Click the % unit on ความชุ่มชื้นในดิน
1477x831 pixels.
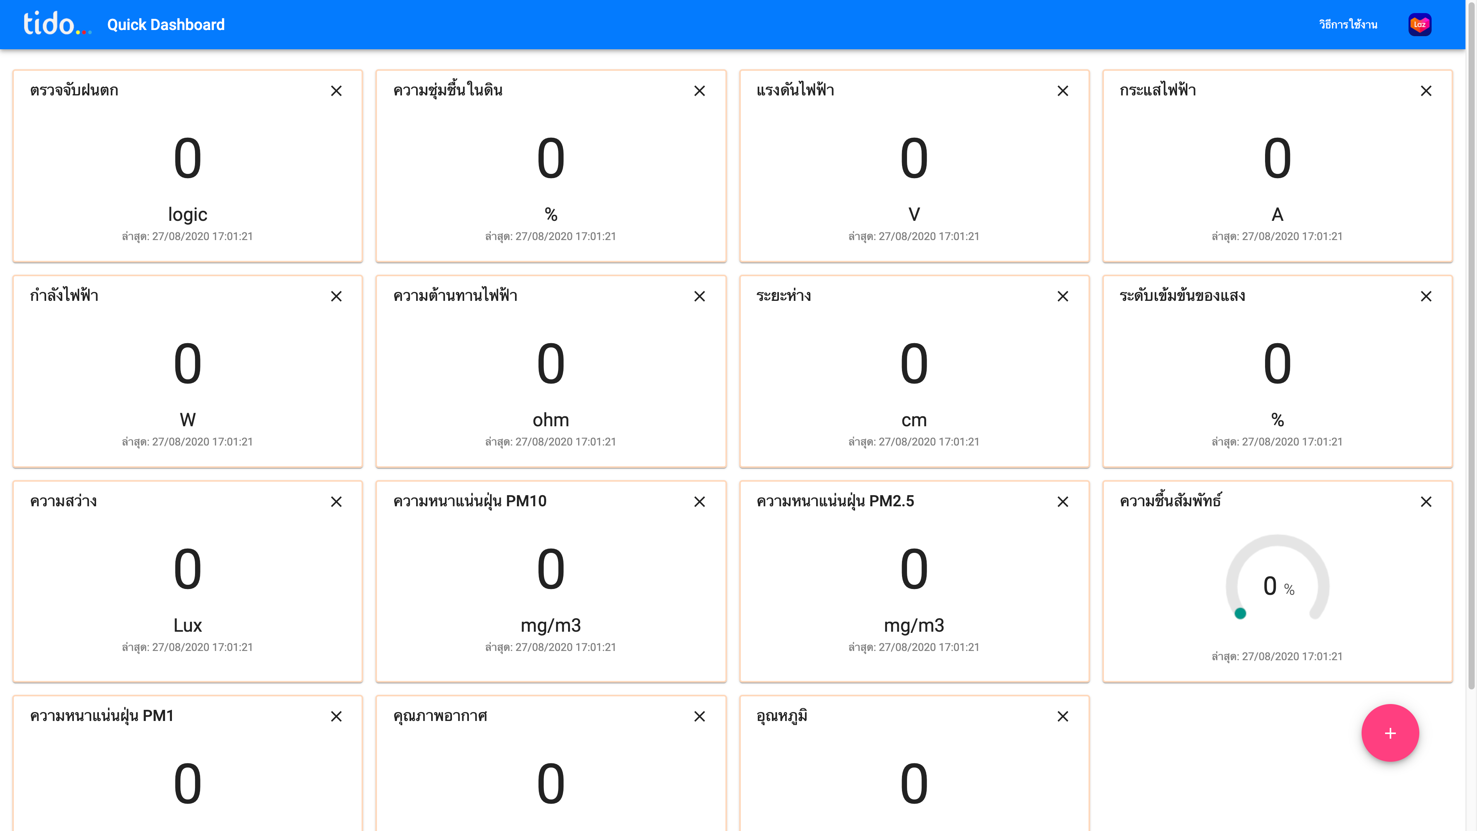[550, 215]
